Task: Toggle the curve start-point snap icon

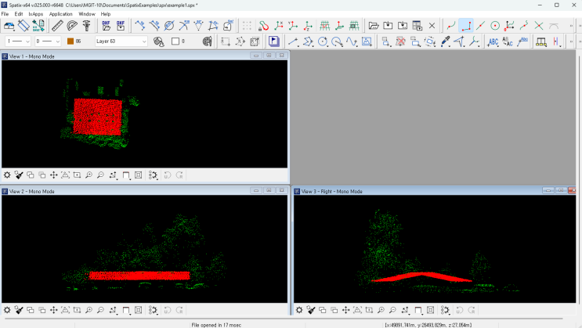Action: point(451,26)
